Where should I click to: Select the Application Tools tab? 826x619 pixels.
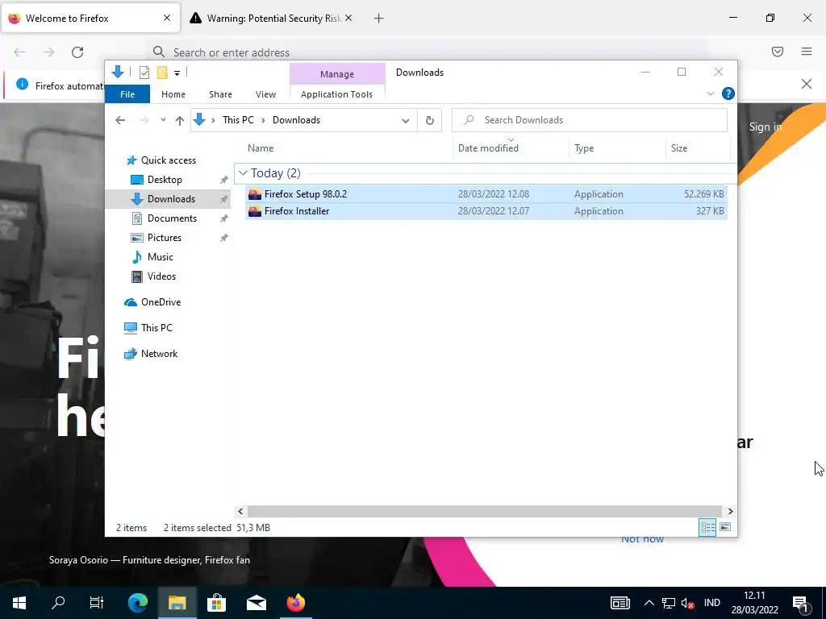pos(336,94)
